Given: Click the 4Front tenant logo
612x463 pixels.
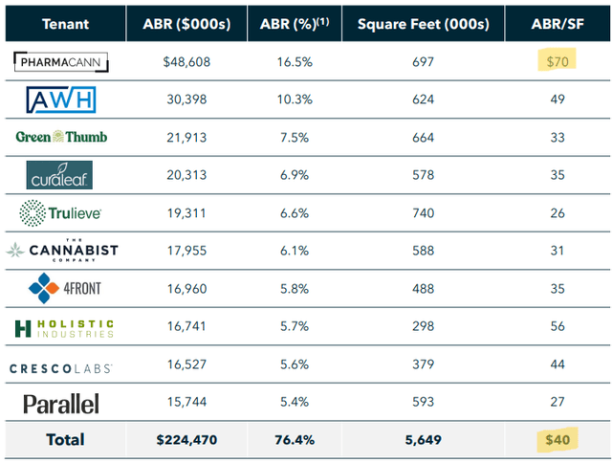Looking at the screenshot, I should coord(65,288).
